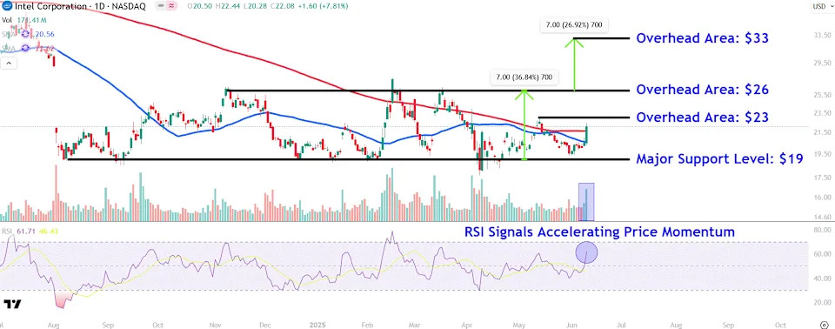Select the 'Major Support Level: $19' annotation
Screen dimensions: 835x329
719,159
